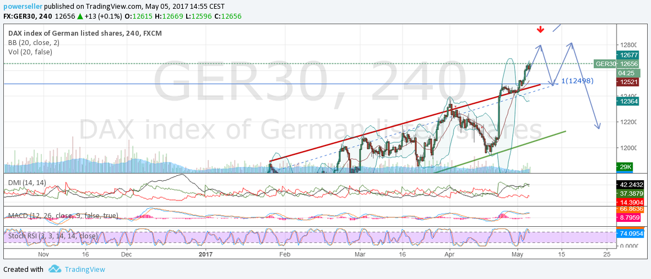Screen dimensions: 651x279
Task: Click the 37.3879 DMI value label
Action: (630, 193)
